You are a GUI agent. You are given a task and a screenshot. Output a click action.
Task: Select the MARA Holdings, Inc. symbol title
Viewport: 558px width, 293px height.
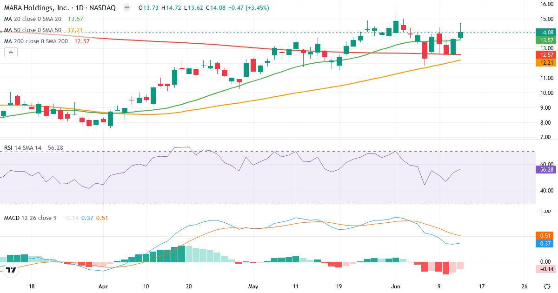[x=60, y=8]
